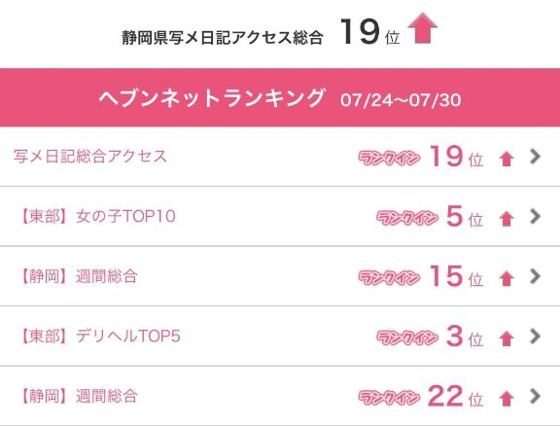
Task: Select the 写メ日記総合アクセス ranking label
Action: coord(90,157)
